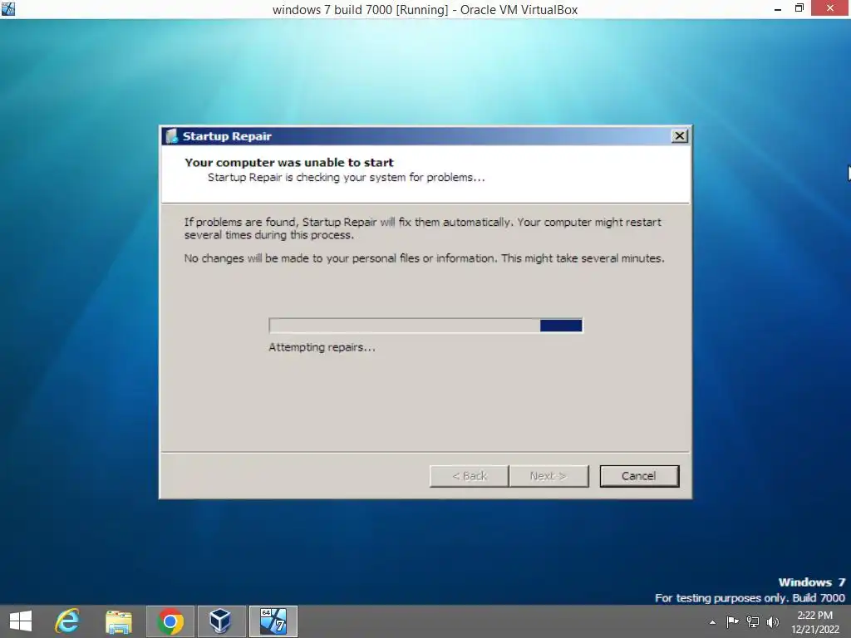The height and width of the screenshot is (638, 851).
Task: Open the volume speaker icon
Action: pos(772,621)
